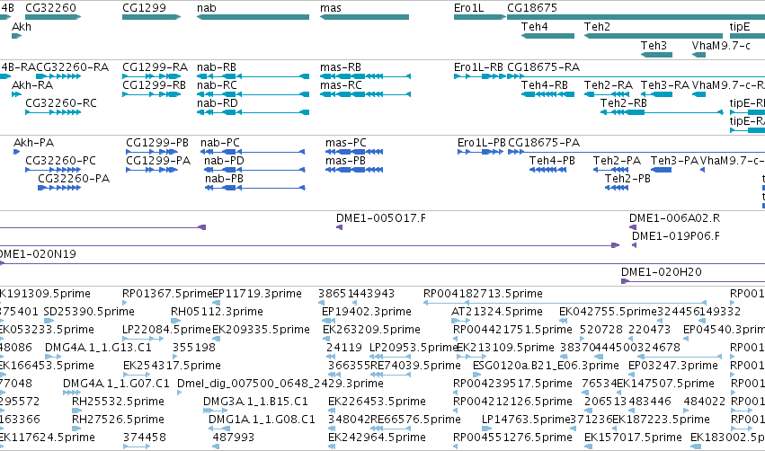765x451 pixels.
Task: Click BAC end DME1-005O17.F label
Action: pyautogui.click(x=381, y=218)
